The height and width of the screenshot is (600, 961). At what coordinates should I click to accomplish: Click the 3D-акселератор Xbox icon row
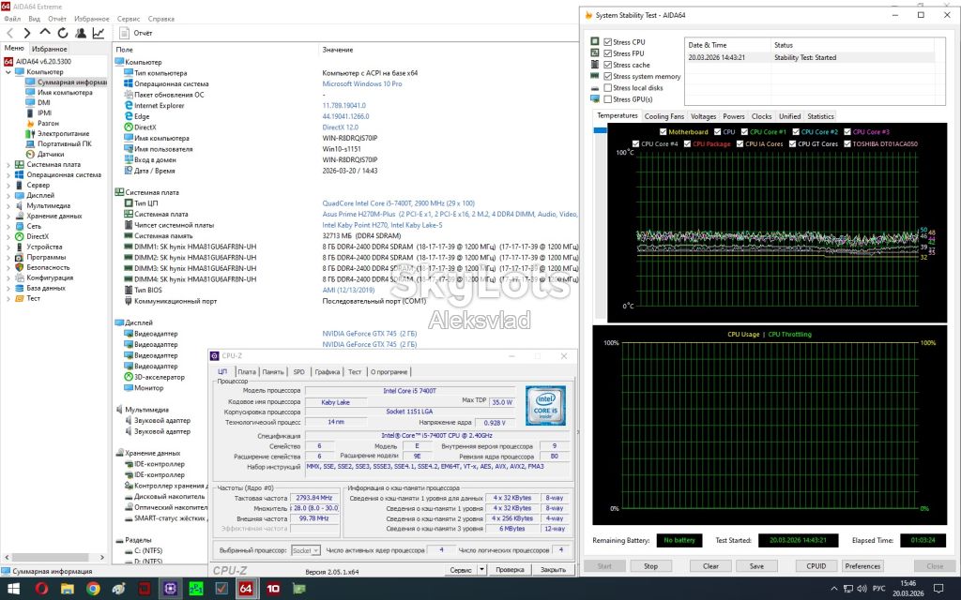(x=155, y=377)
